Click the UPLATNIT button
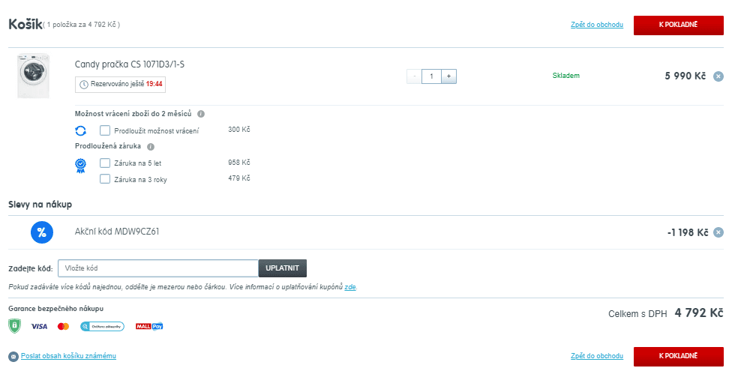738x380 pixels. 283,268
